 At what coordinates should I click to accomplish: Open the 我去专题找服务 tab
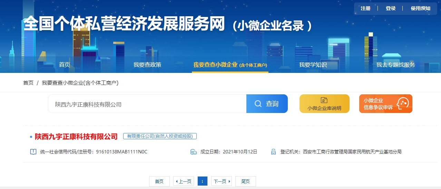pyautogui.click(x=395, y=65)
